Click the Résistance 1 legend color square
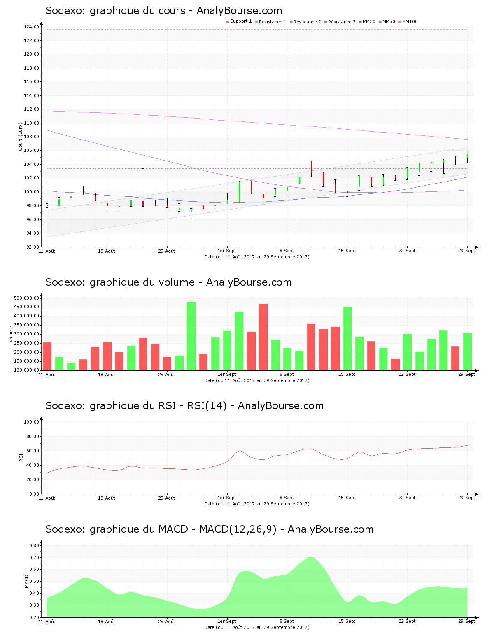 256,22
